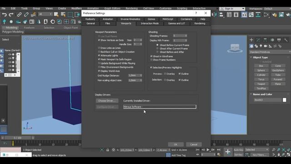This screenshot has width=291, height=164.
Task: Switch to the General preferences tab
Action: click(90, 23)
